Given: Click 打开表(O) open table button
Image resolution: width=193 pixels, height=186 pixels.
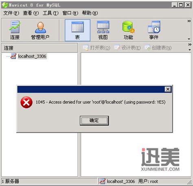Looking at the screenshot, I should [x=96, y=48].
